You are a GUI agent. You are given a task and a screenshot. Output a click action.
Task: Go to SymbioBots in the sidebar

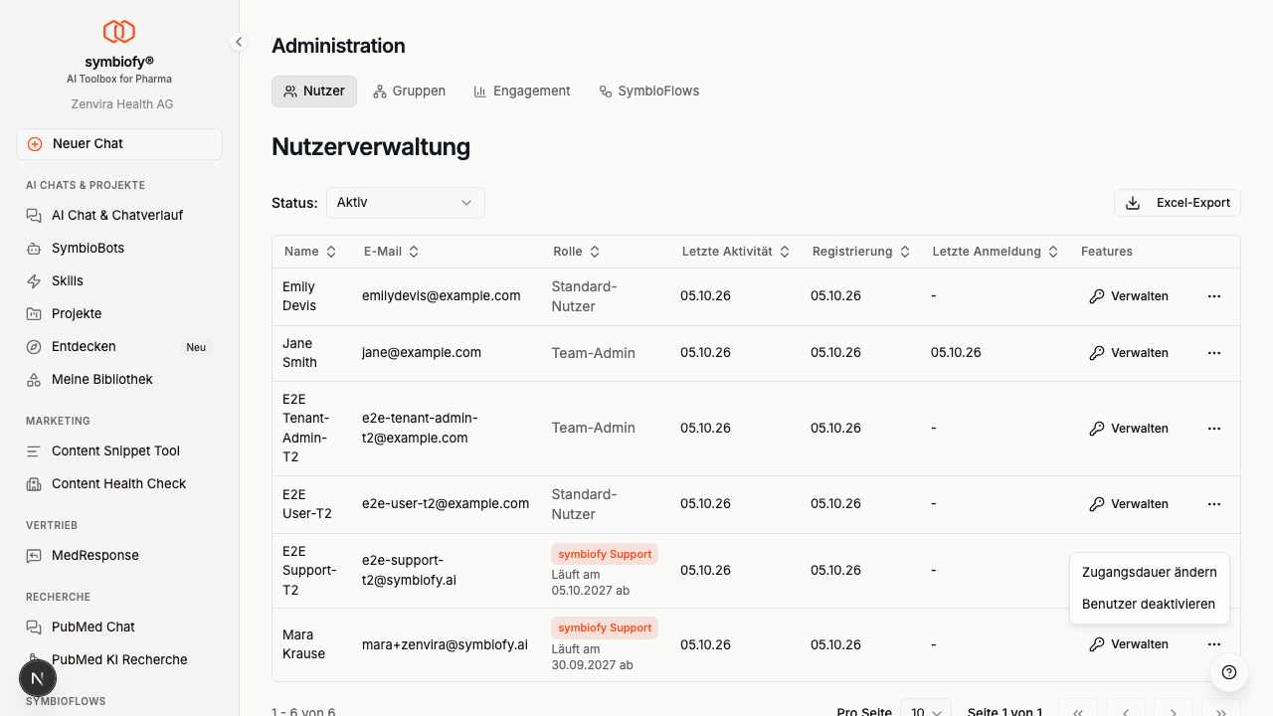tap(119, 249)
